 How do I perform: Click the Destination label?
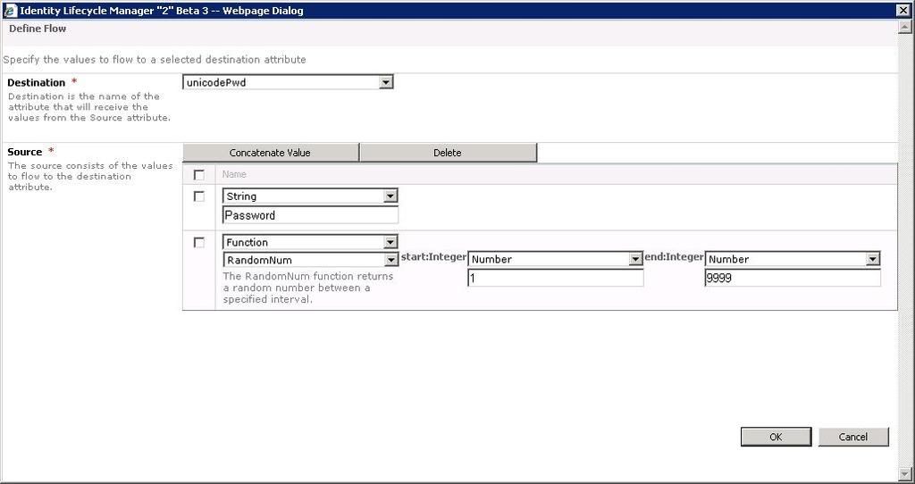pyautogui.click(x=36, y=82)
